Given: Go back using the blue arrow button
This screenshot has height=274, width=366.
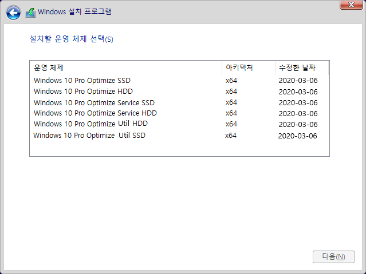Looking at the screenshot, I should point(13,13).
